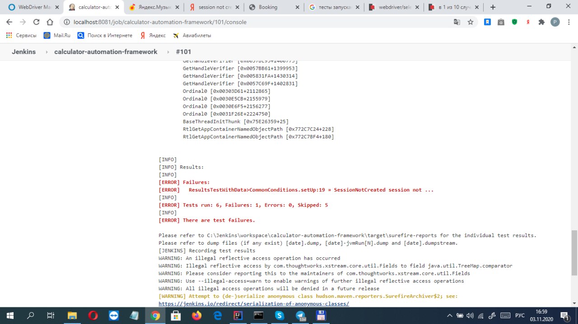Image resolution: width=578 pixels, height=324 pixels.
Task: Launch Microsoft Edge from the taskbar
Action: click(217, 316)
